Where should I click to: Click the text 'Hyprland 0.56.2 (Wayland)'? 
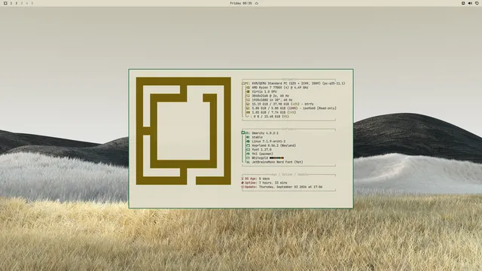coord(274,145)
